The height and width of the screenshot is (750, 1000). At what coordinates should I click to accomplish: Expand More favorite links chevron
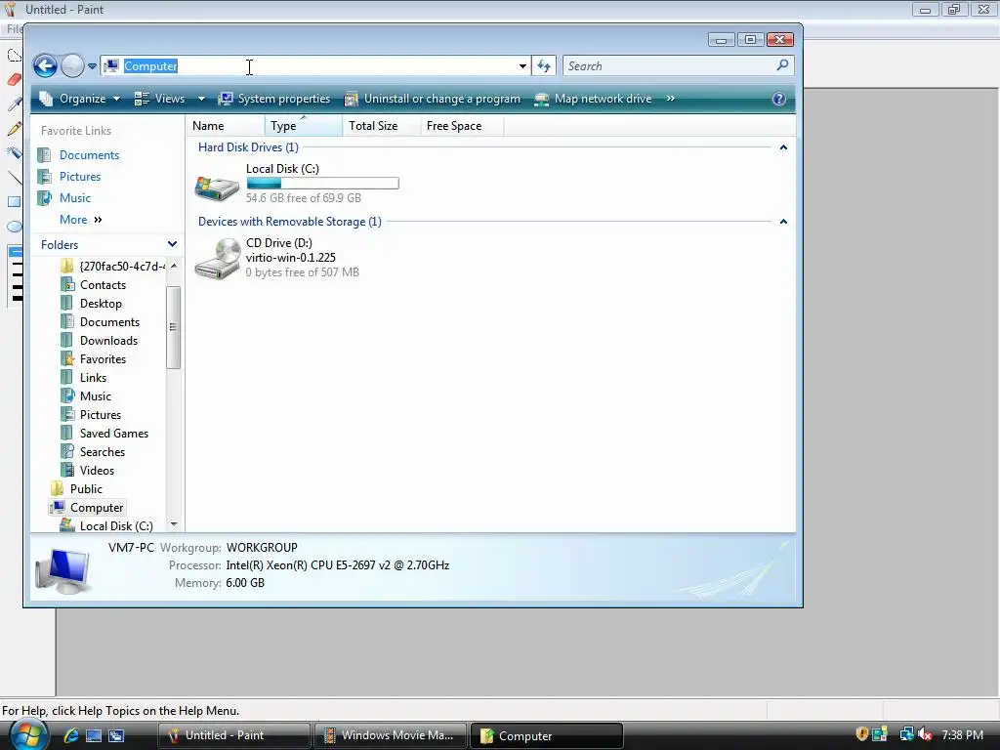98,220
